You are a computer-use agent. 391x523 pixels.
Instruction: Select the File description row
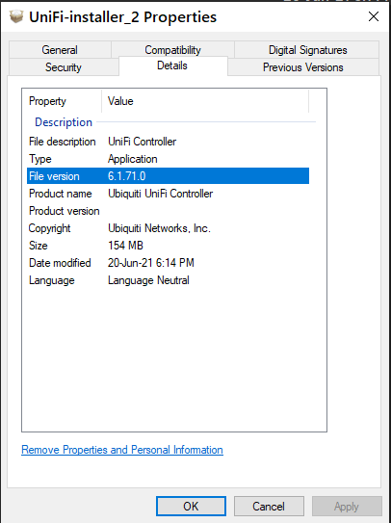[168, 142]
